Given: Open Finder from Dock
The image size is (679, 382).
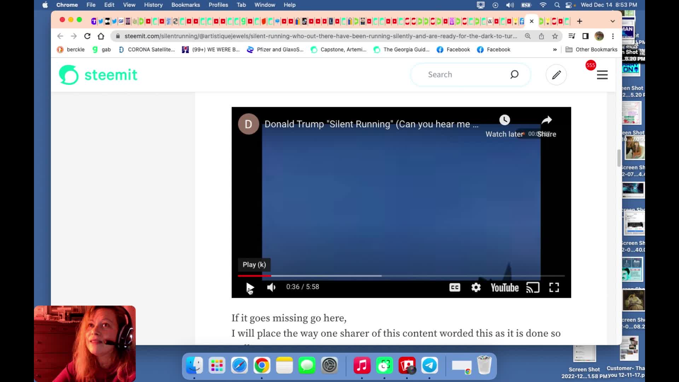Looking at the screenshot, I should pos(194,365).
